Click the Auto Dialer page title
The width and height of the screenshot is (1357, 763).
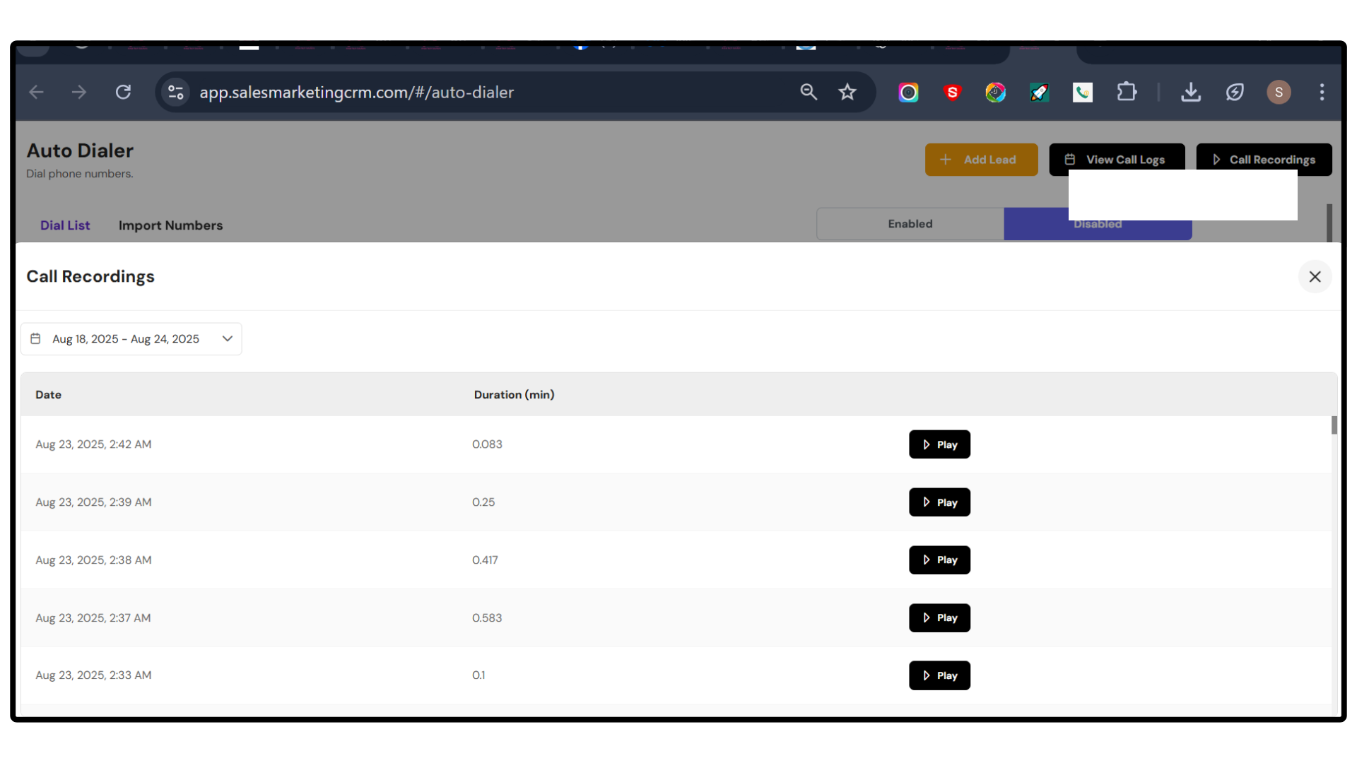80,150
